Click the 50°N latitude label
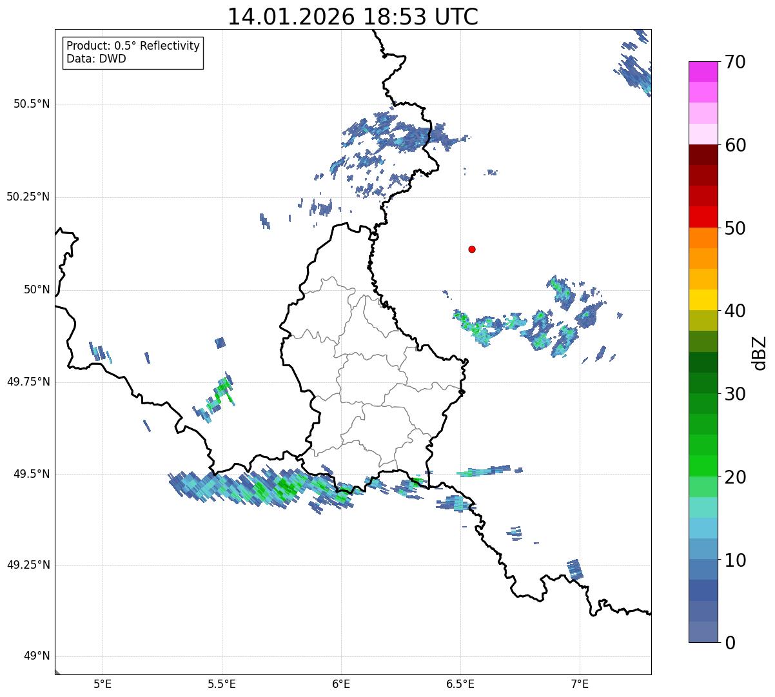 [37, 290]
